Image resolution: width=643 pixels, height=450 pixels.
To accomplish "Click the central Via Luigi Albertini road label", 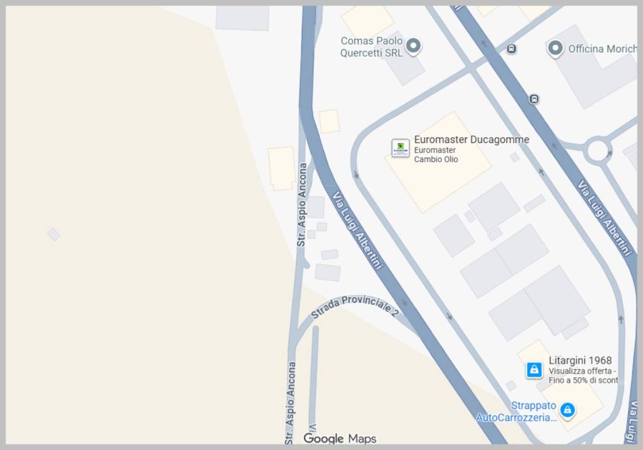I will click(357, 230).
